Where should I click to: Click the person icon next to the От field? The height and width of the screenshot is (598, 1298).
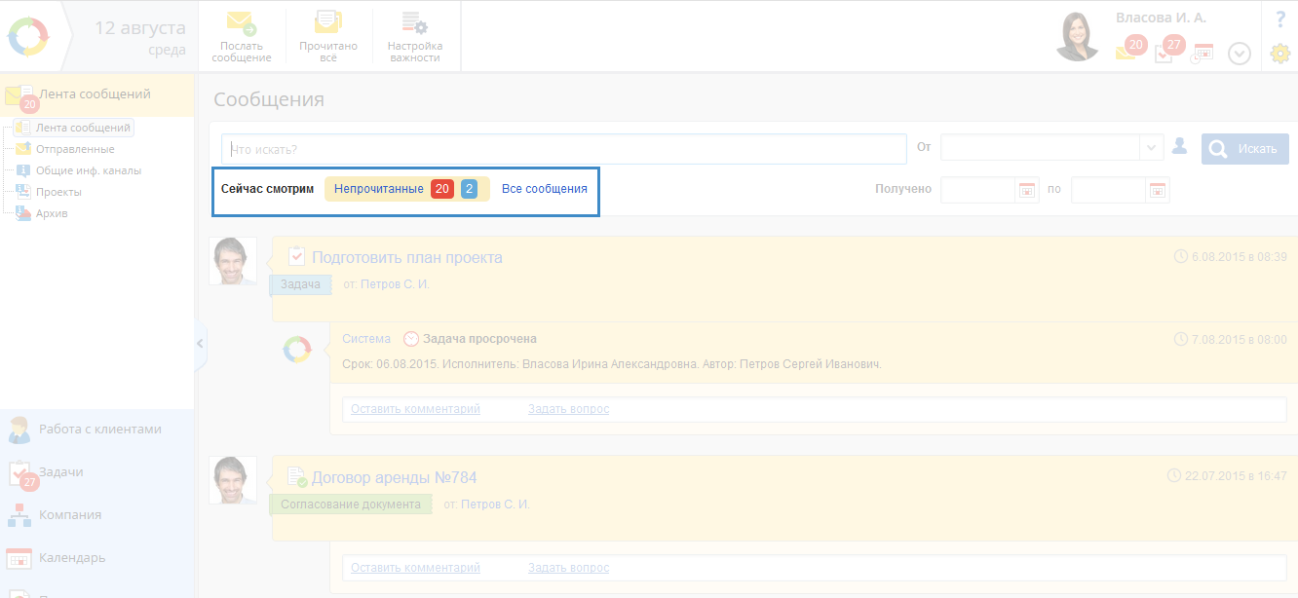coord(1180,146)
